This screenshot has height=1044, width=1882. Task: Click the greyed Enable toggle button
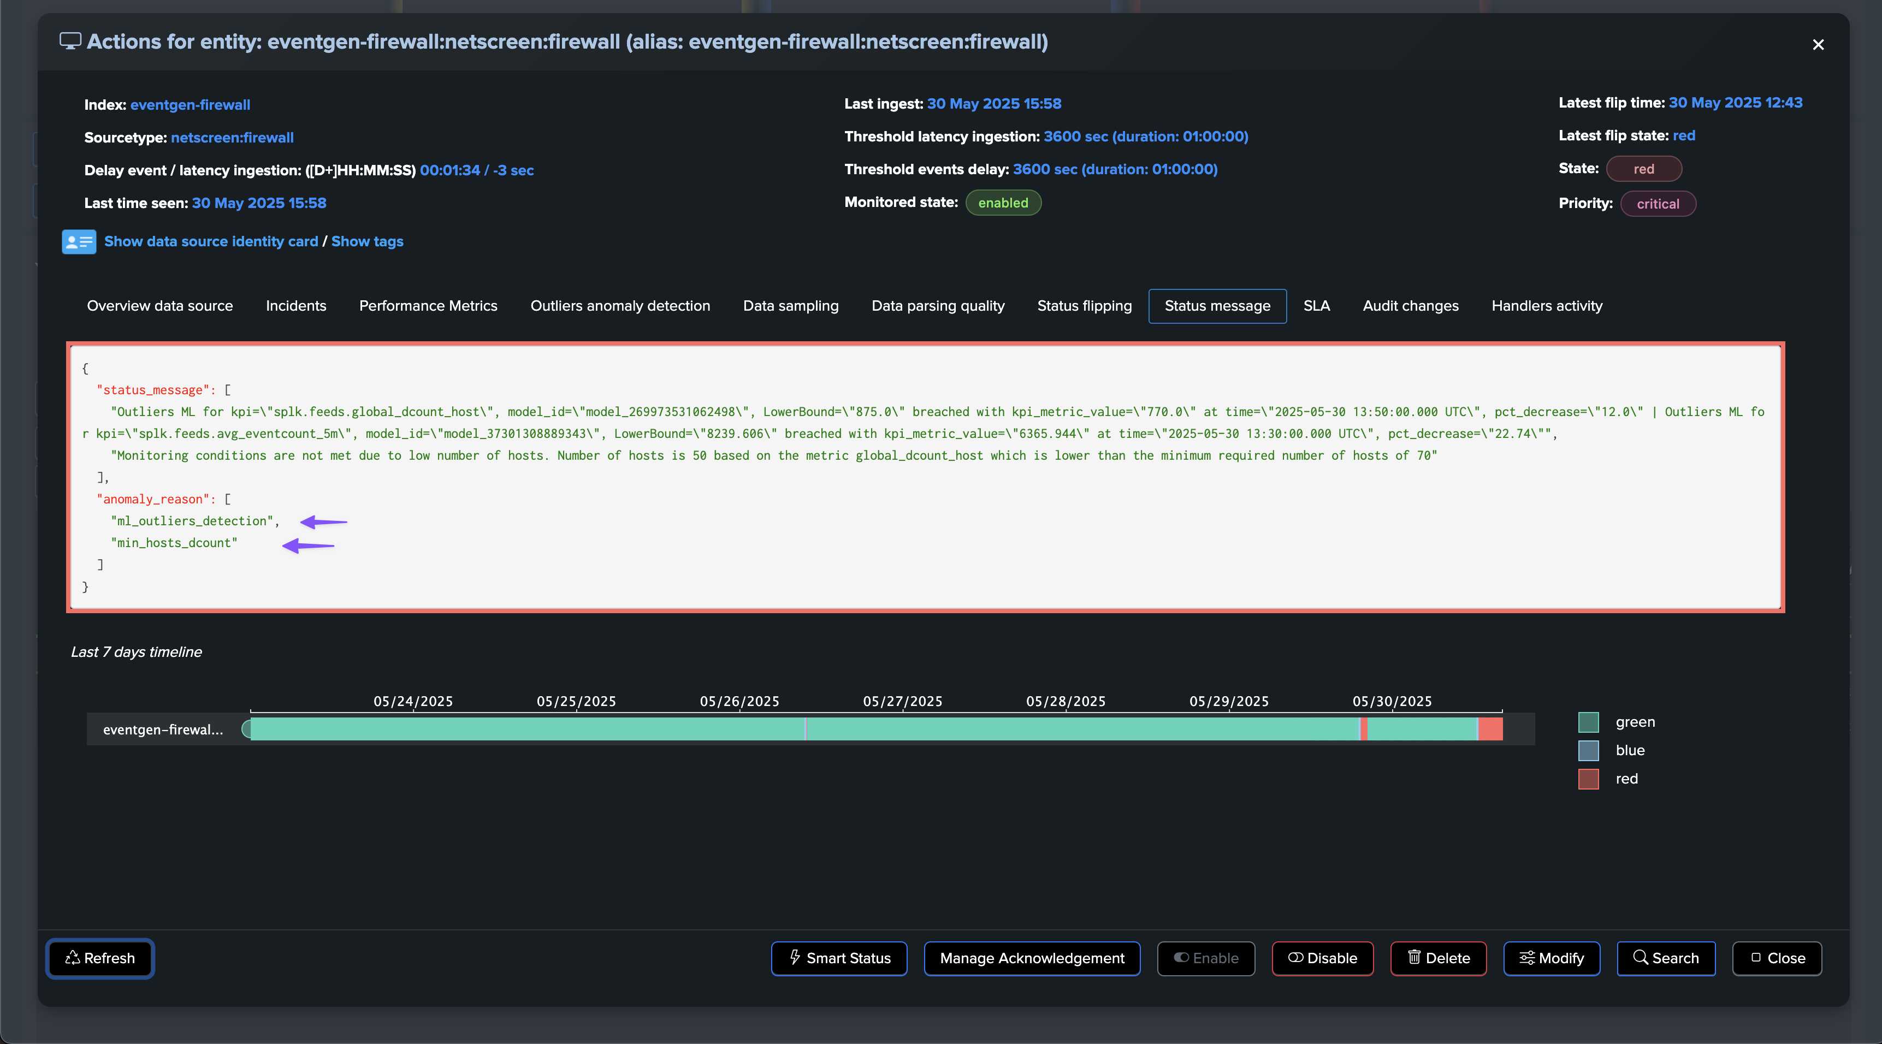(x=1205, y=958)
